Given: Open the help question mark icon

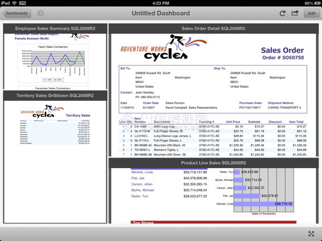Looking at the screenshot, I should (x=40, y=13).
